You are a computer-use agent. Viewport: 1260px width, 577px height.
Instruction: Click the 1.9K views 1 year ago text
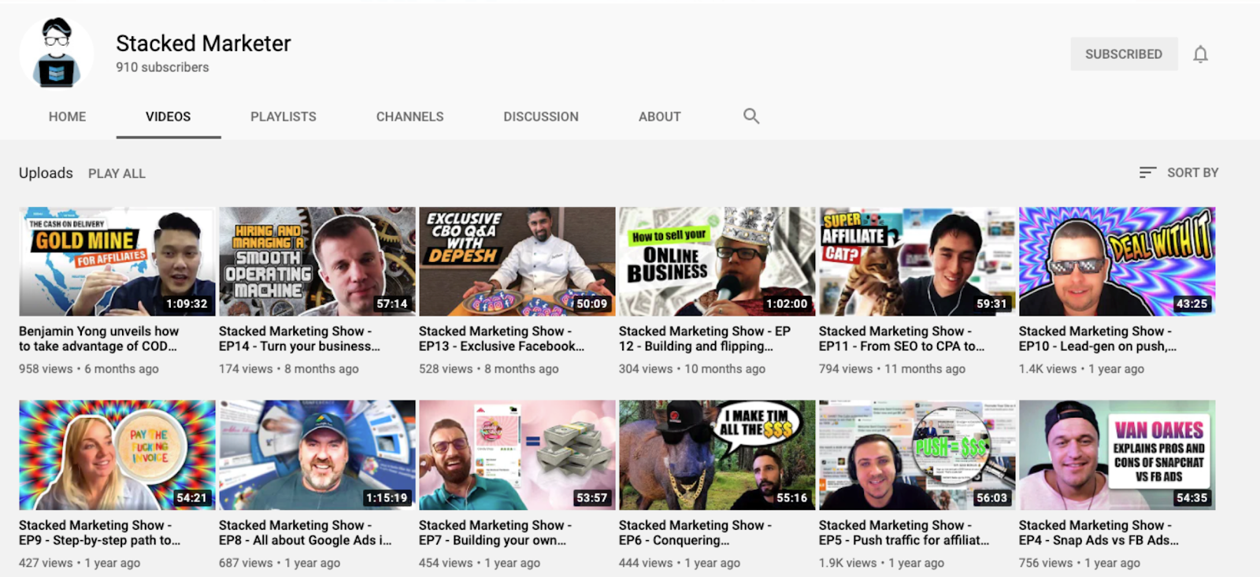(881, 563)
